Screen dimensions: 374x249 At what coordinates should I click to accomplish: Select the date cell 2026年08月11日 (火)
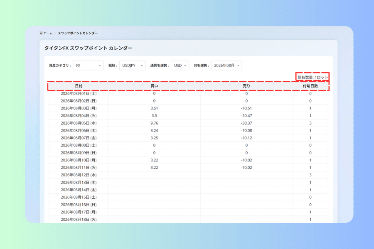pyautogui.click(x=79, y=168)
